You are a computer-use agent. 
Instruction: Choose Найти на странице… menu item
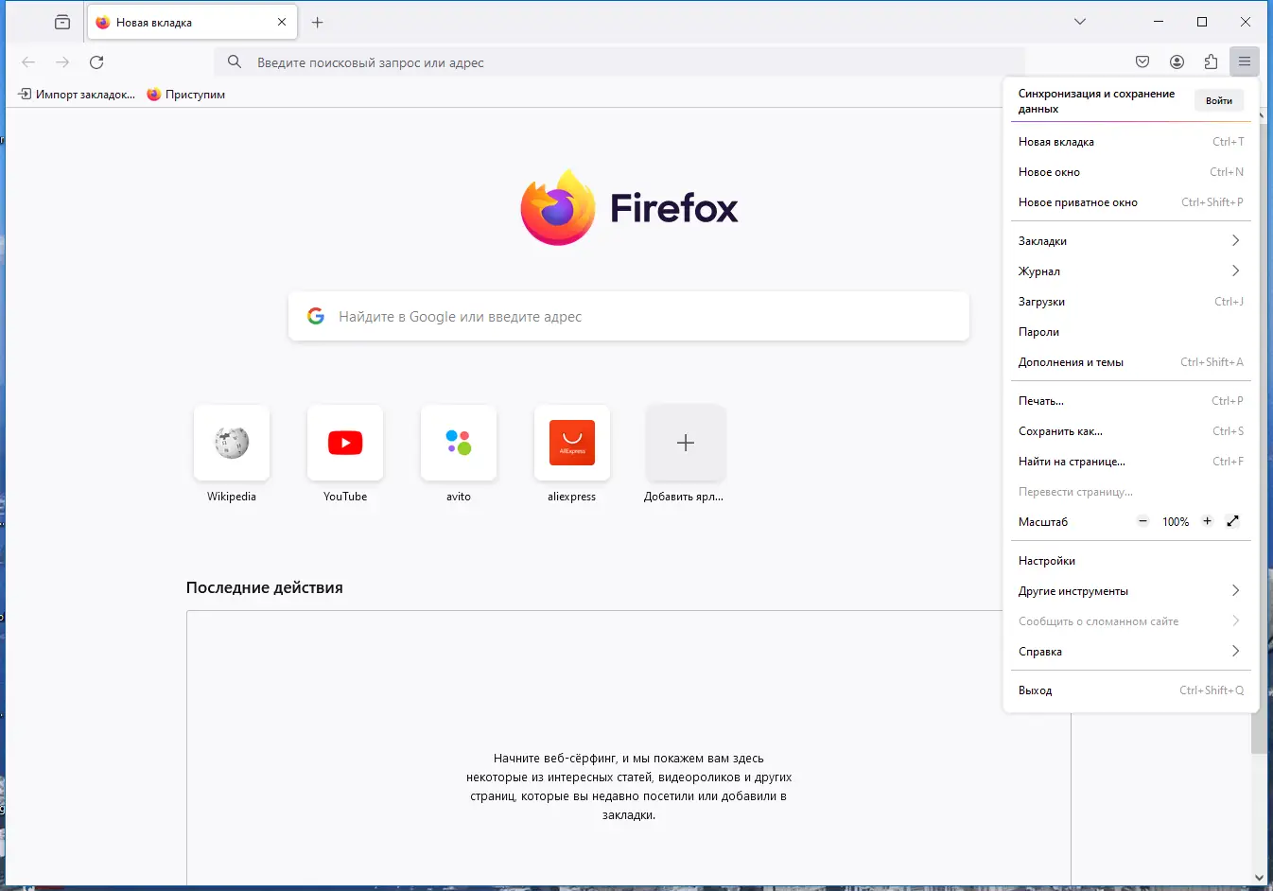click(1131, 462)
